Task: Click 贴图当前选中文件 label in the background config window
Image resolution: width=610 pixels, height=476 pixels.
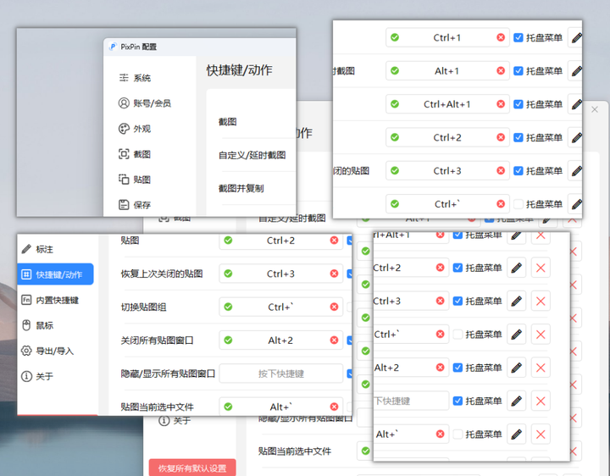Action: coord(295,451)
